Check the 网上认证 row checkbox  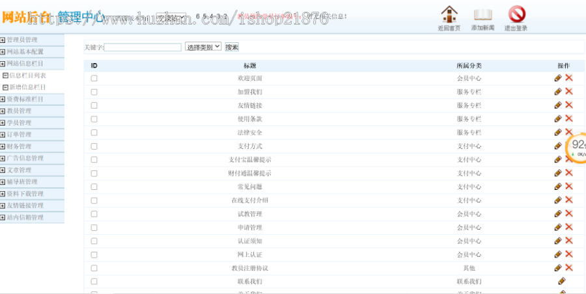click(x=94, y=254)
